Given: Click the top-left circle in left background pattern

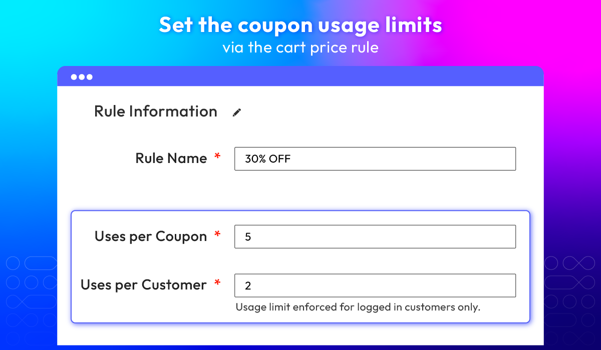Looking at the screenshot, I should tap(13, 263).
